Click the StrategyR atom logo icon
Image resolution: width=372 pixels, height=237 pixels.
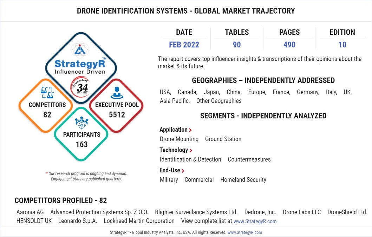(80, 49)
